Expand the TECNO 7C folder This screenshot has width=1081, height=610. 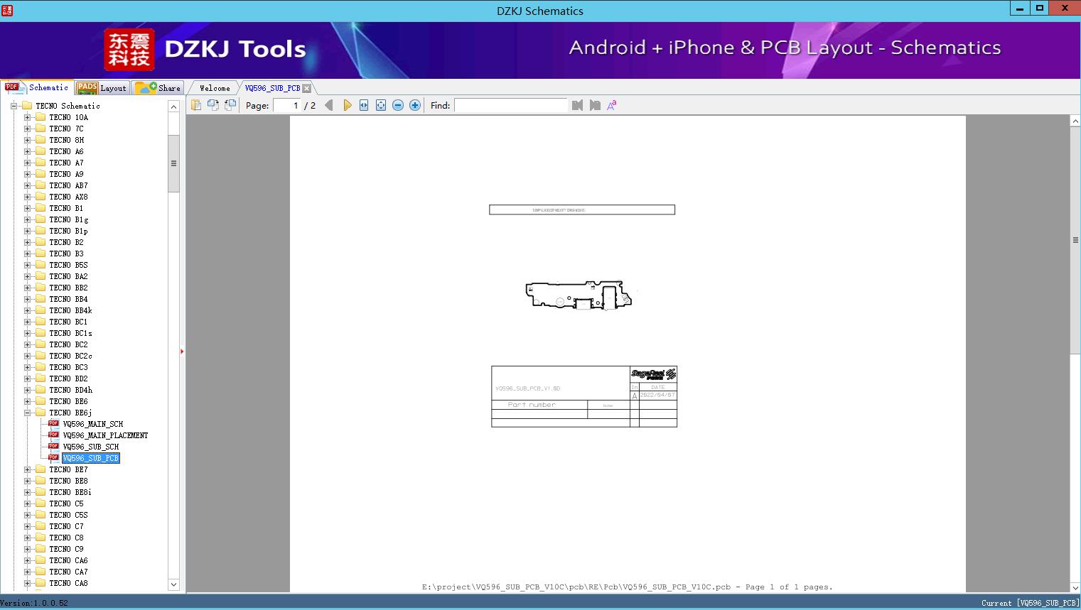pyautogui.click(x=27, y=129)
